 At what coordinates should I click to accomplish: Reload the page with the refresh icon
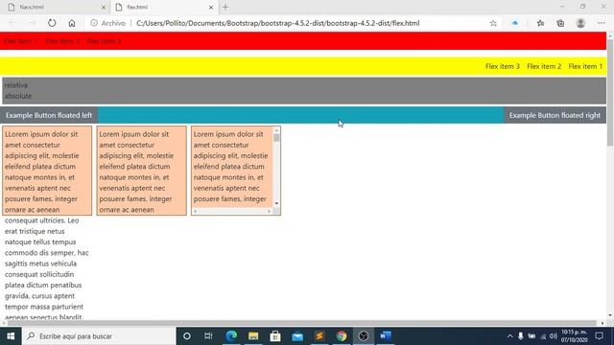tap(52, 23)
